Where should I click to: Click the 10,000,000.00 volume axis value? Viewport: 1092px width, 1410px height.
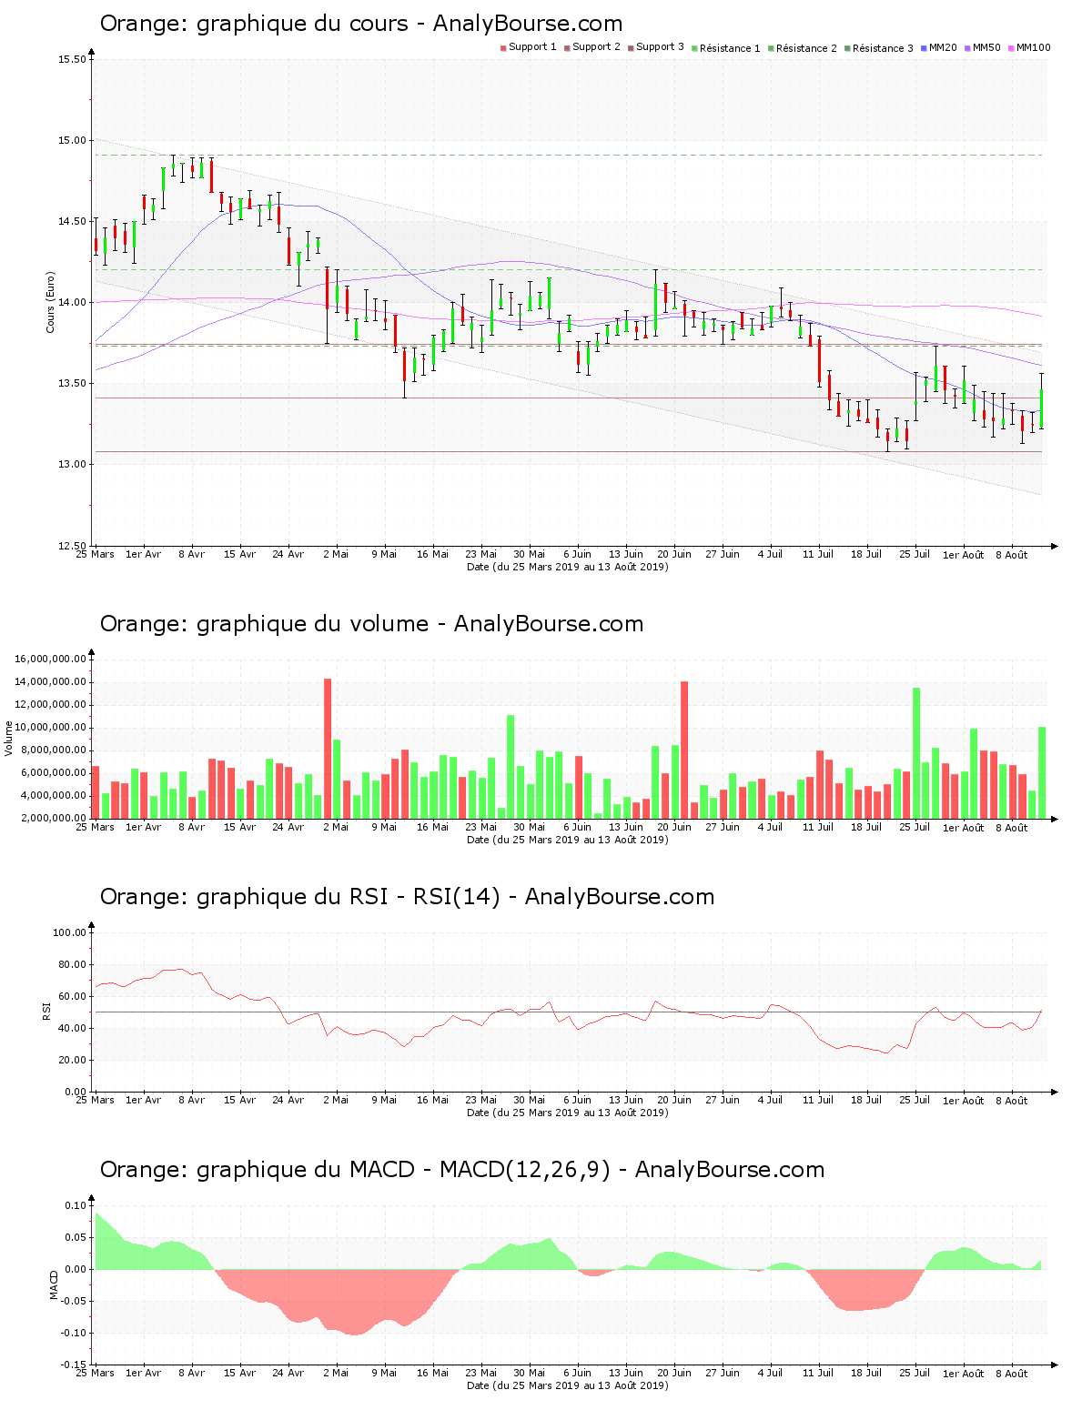coord(51,728)
